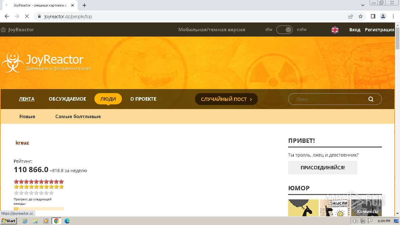400x225 pixels.
Task: Open the Chrome three-dot menu
Action: [393, 17]
